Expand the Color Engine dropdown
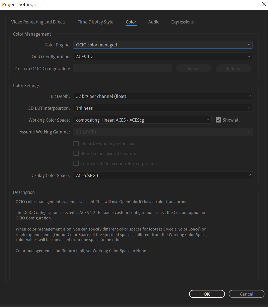This screenshot has height=307, width=268. (x=163, y=45)
